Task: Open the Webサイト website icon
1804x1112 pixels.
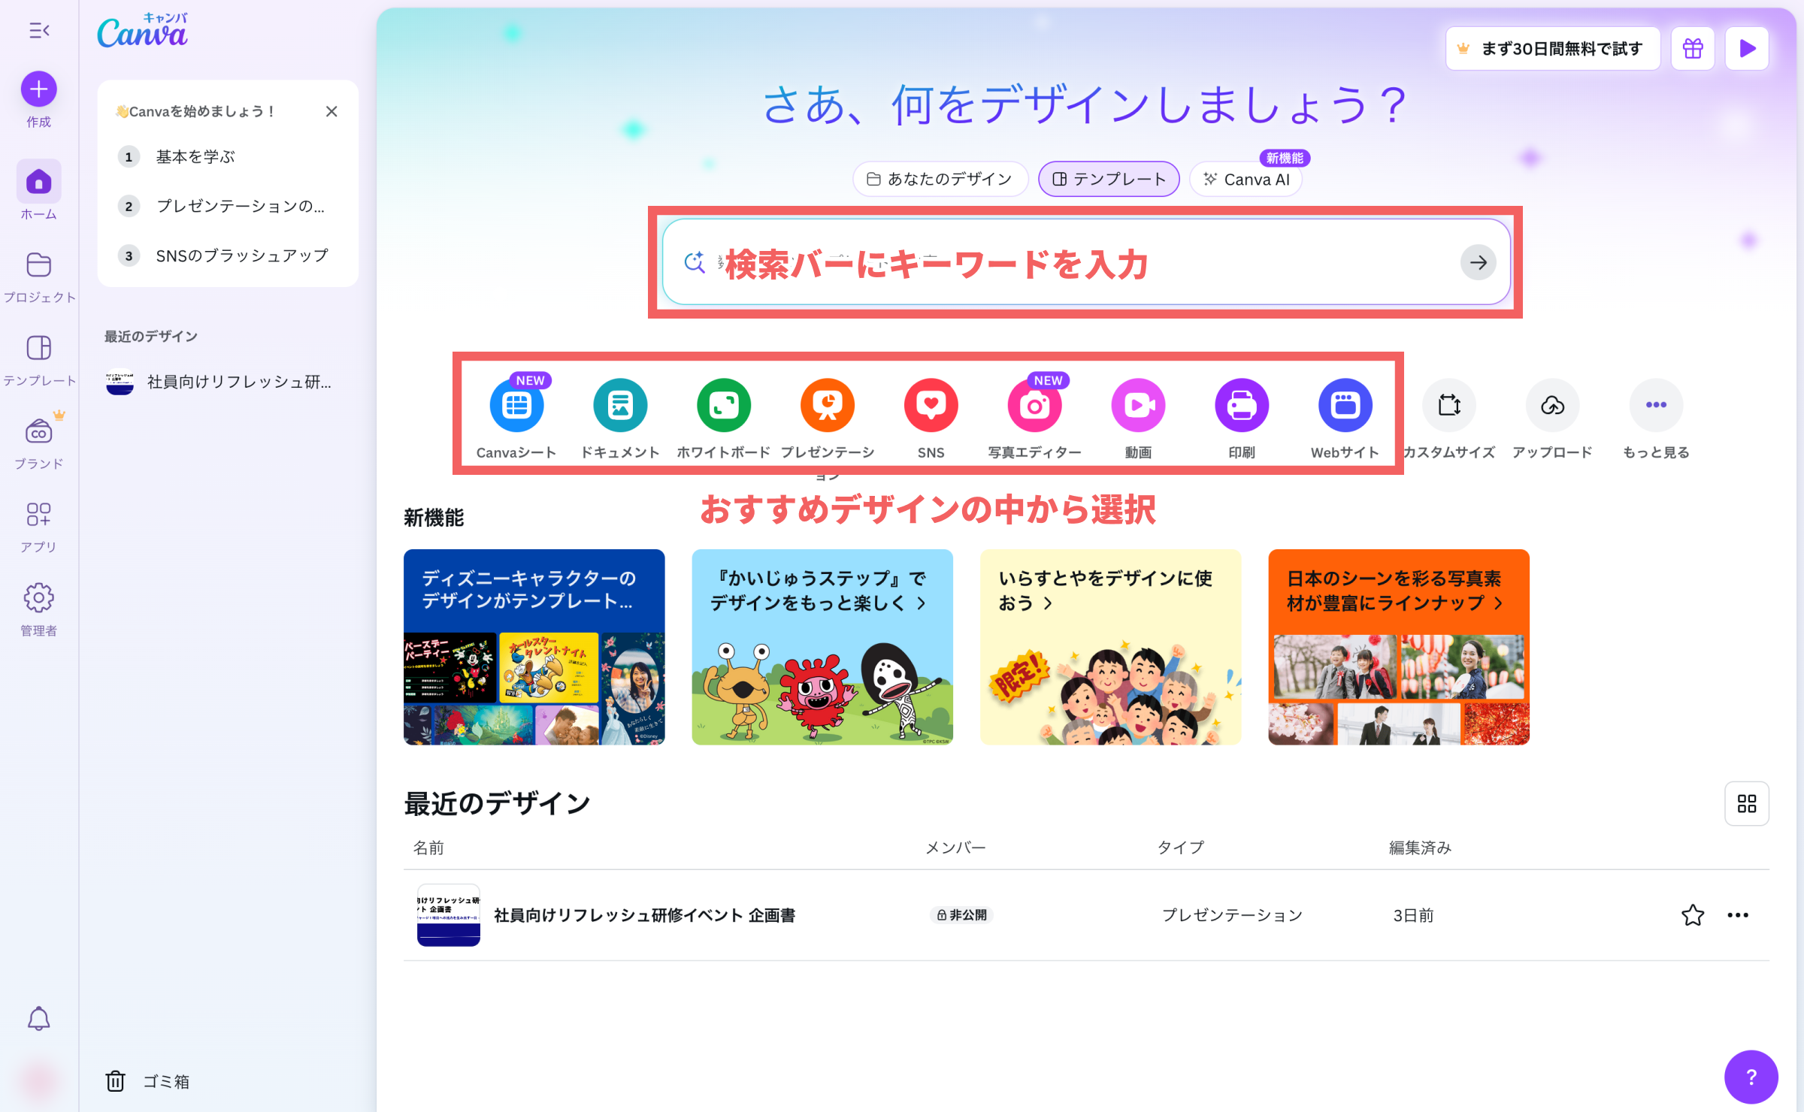Action: point(1345,405)
